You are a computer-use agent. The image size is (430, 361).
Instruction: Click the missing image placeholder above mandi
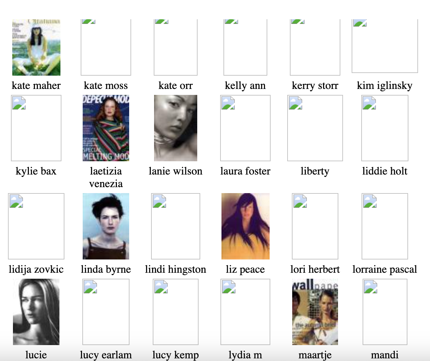pos(385,312)
